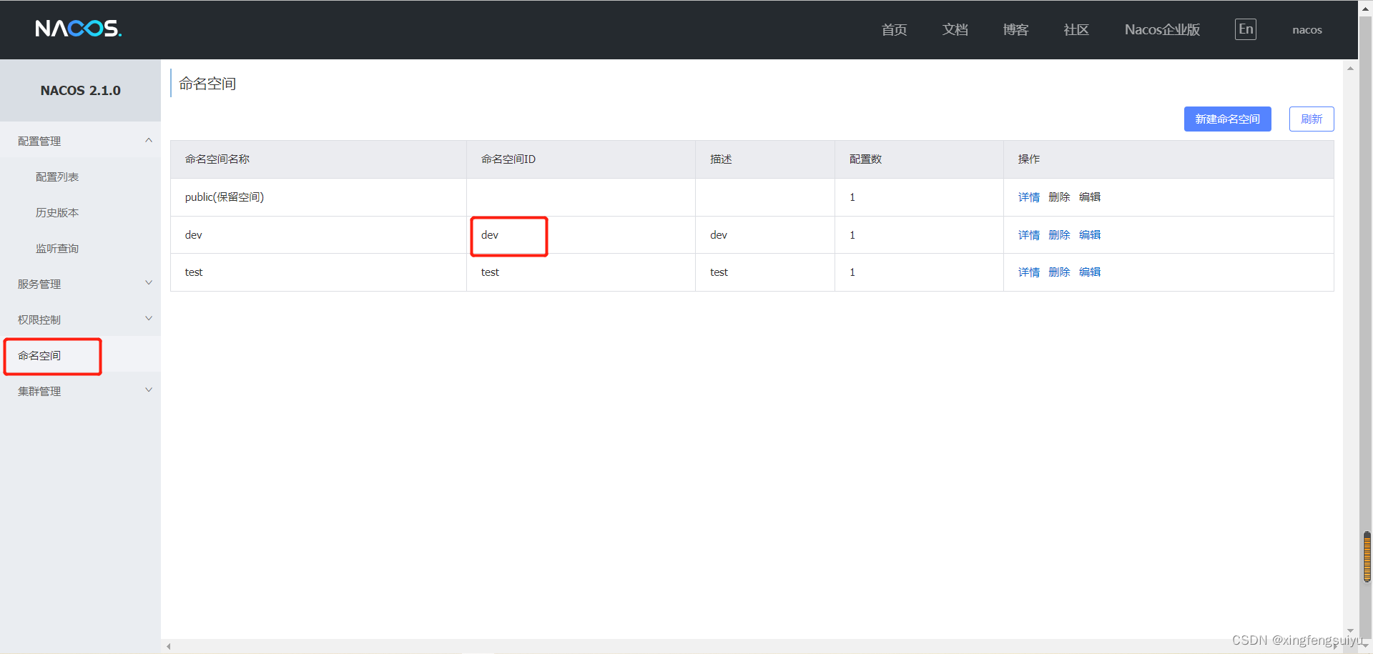This screenshot has width=1373, height=654.
Task: Click the test namespace ID cell
Action: pyautogui.click(x=581, y=272)
